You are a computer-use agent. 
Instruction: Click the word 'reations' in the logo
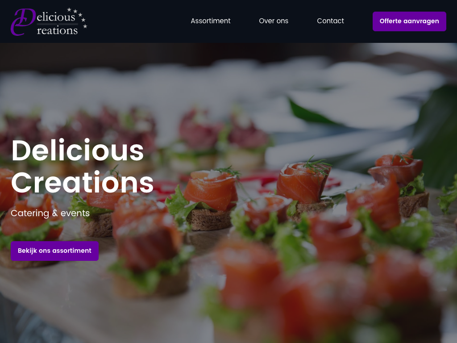[x=57, y=30]
